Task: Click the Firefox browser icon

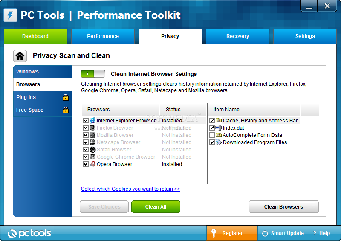Action: pyautogui.click(x=92, y=128)
